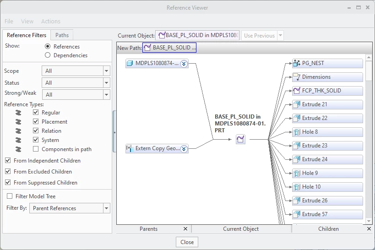Enable Filter Model Tree checkbox
Image resolution: width=375 pixels, height=250 pixels.
pos(10,196)
